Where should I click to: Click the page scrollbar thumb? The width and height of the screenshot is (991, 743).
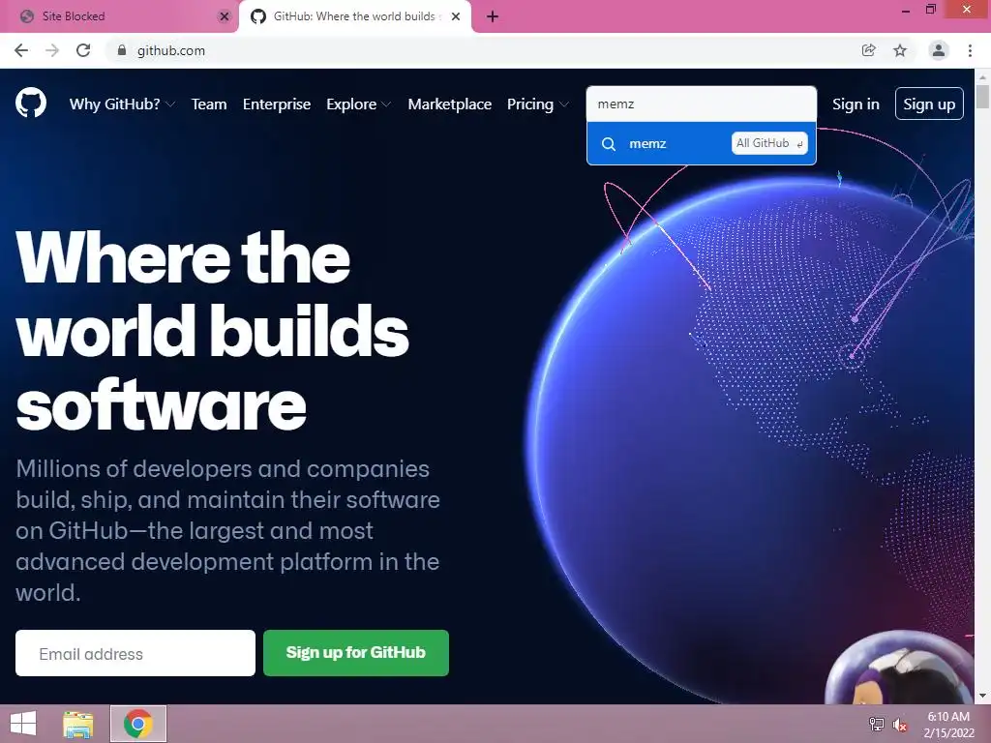coord(982,97)
